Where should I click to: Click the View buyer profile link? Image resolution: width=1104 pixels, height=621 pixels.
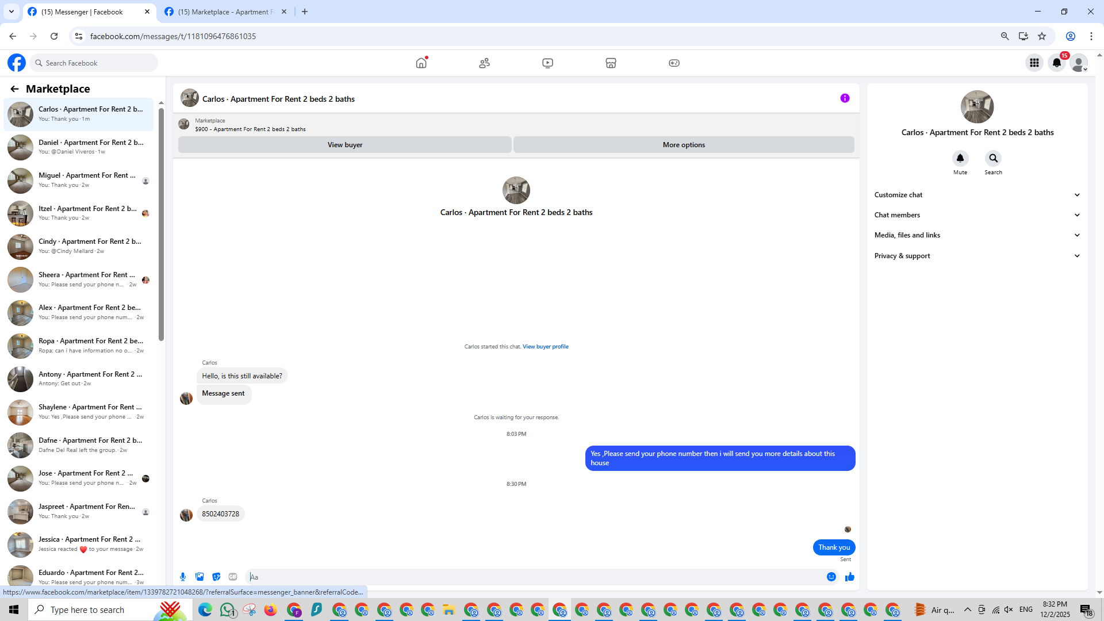tap(545, 347)
